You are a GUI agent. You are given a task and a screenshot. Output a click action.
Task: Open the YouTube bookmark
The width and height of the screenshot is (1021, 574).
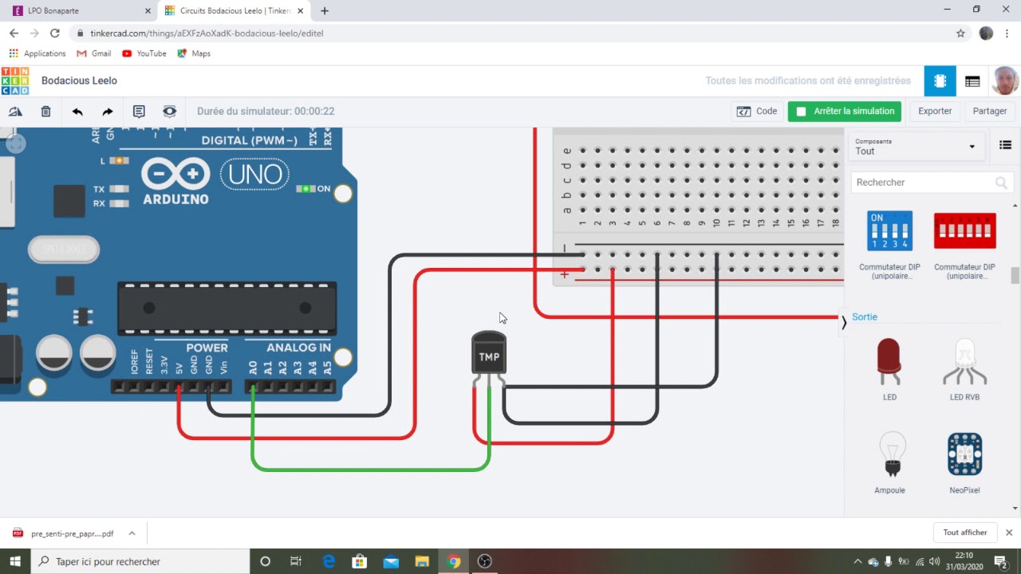144,53
